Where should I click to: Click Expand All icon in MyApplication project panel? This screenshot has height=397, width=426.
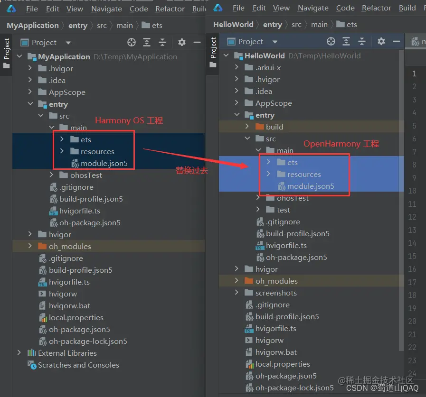pyautogui.click(x=147, y=42)
